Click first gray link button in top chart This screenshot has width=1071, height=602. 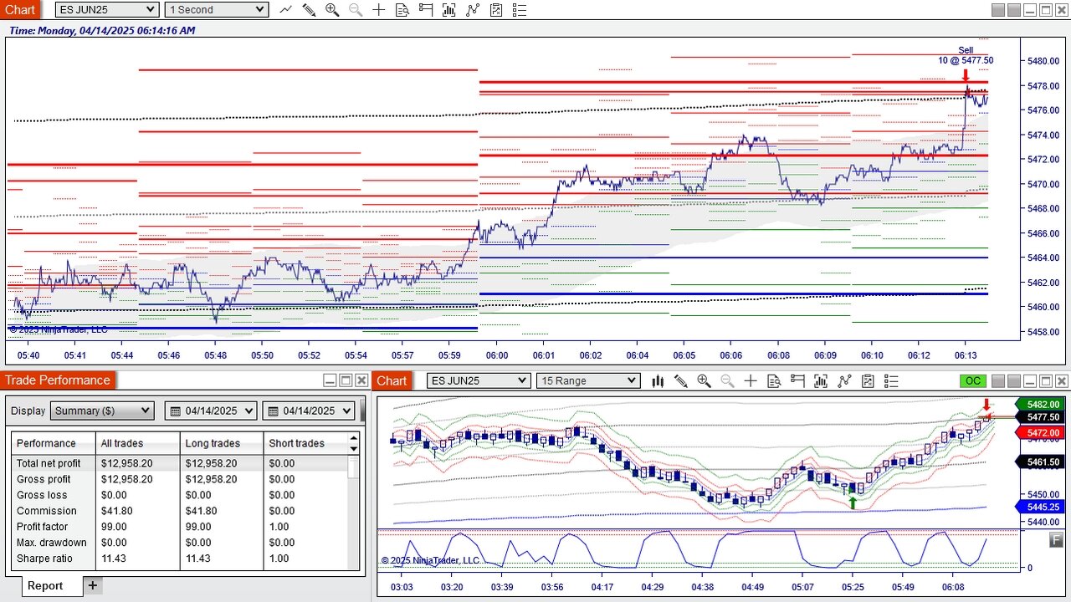[x=998, y=10]
